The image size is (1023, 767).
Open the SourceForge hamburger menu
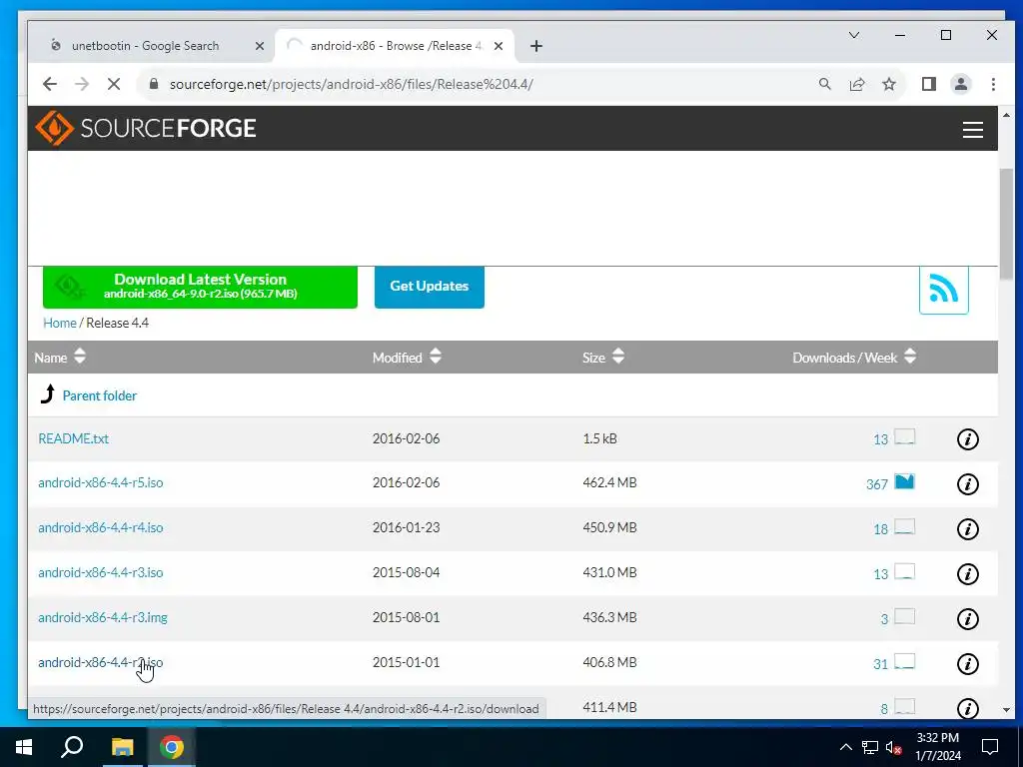pyautogui.click(x=972, y=129)
